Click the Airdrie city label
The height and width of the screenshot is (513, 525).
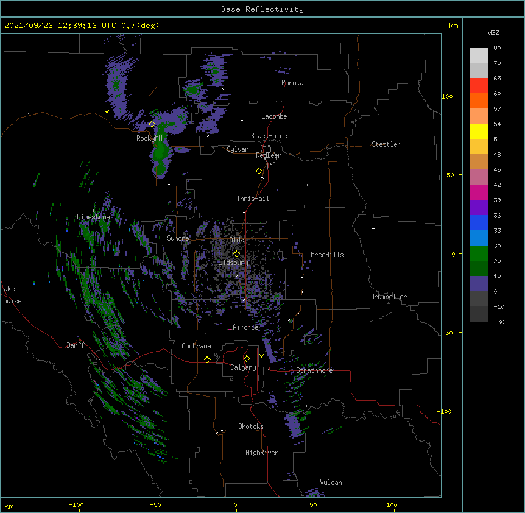point(245,327)
